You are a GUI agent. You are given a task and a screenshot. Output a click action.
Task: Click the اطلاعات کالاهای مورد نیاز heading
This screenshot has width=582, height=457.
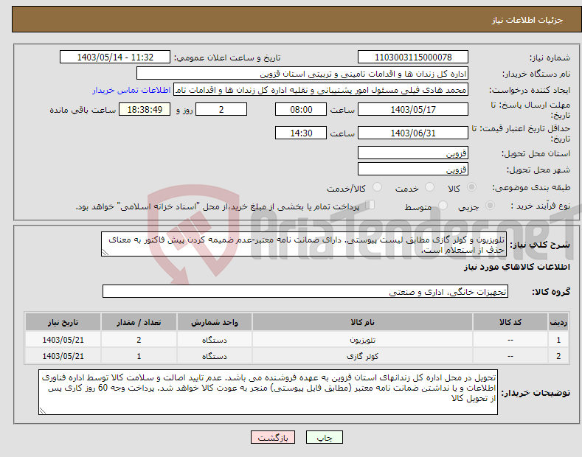pyautogui.click(x=516, y=267)
